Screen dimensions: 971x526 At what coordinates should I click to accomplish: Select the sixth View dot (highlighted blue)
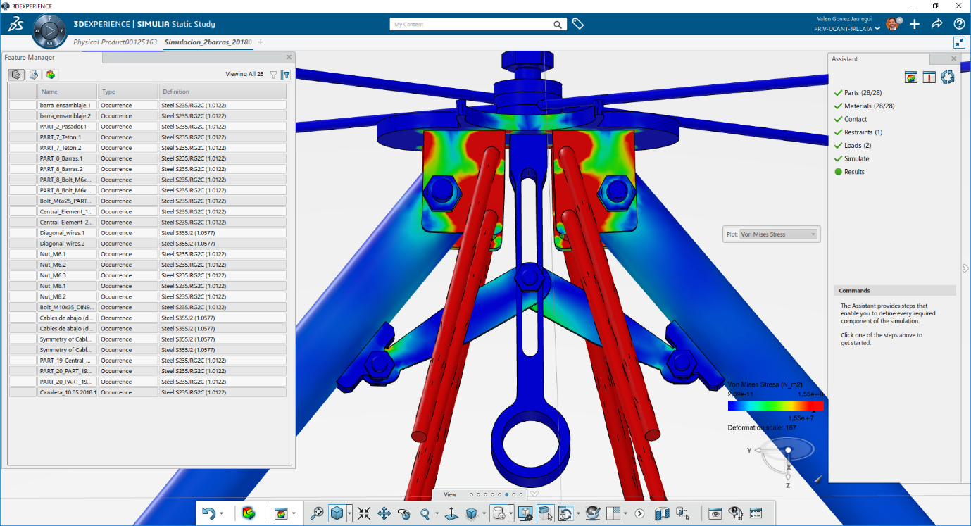(506, 494)
